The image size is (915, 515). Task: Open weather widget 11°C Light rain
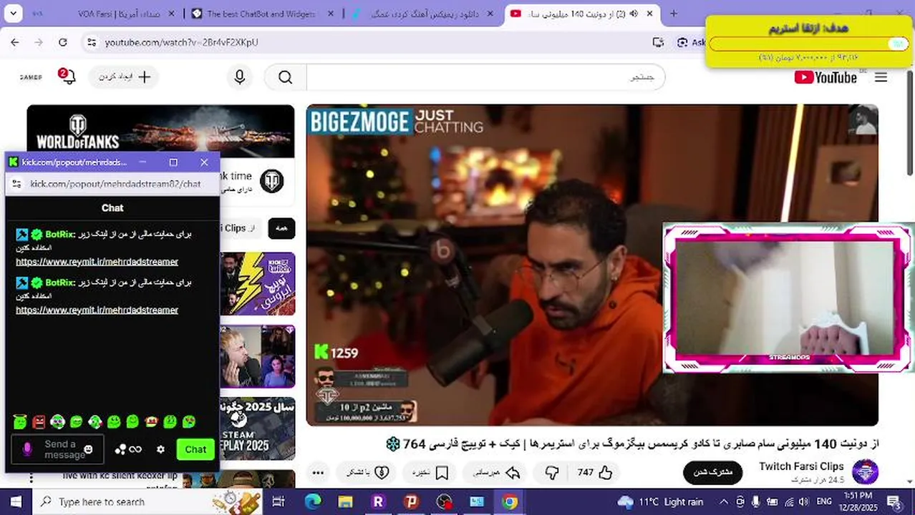(660, 501)
